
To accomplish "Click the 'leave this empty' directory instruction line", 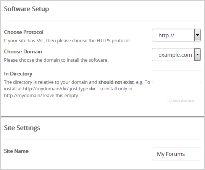I will click(42, 96).
